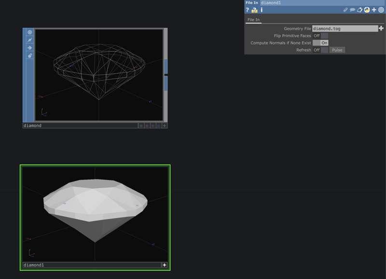Click plus icon on diamond1 node footer
Image resolution: width=386 pixels, height=279 pixels.
click(x=165, y=265)
